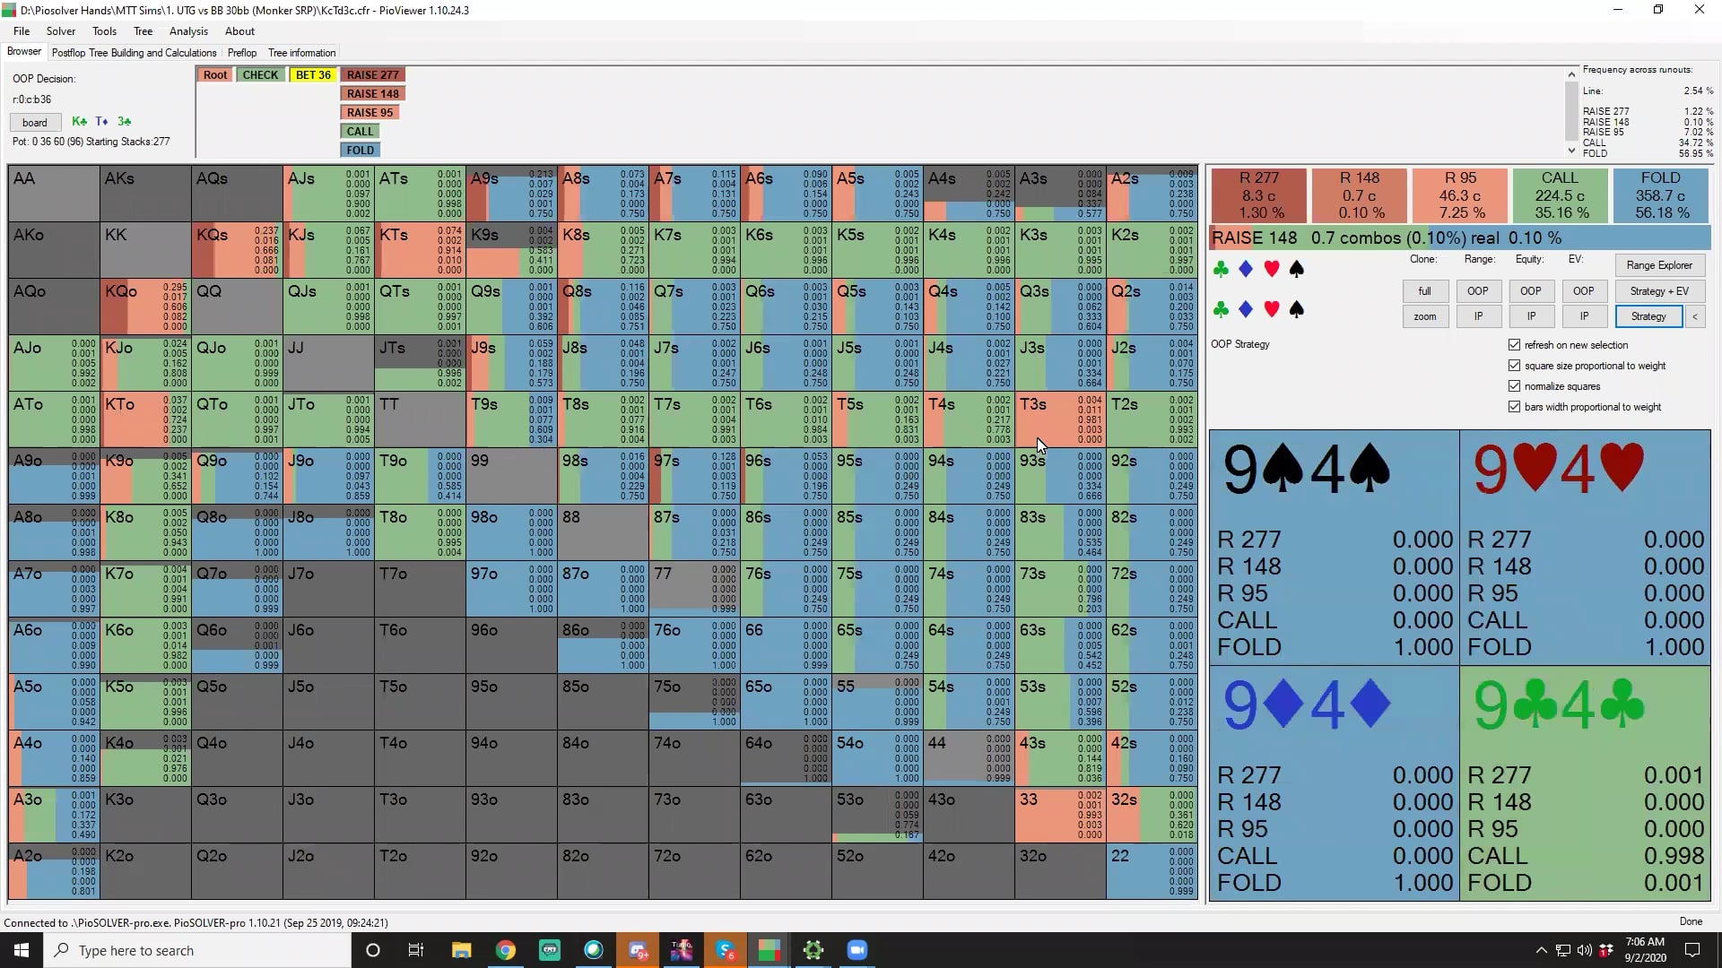Click the board button

click(35, 123)
